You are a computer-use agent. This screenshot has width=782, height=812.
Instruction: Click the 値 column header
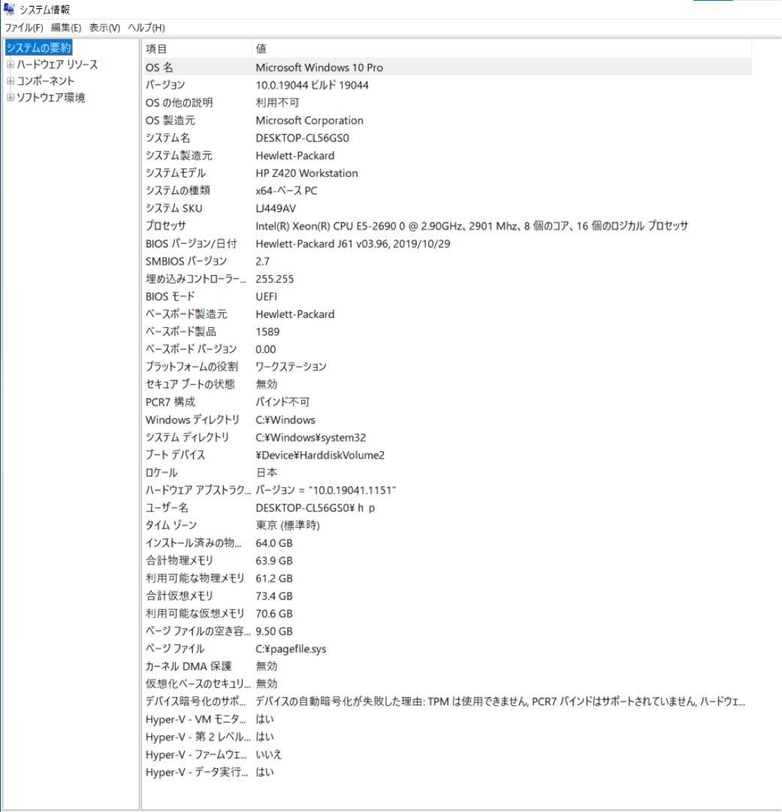[x=261, y=49]
